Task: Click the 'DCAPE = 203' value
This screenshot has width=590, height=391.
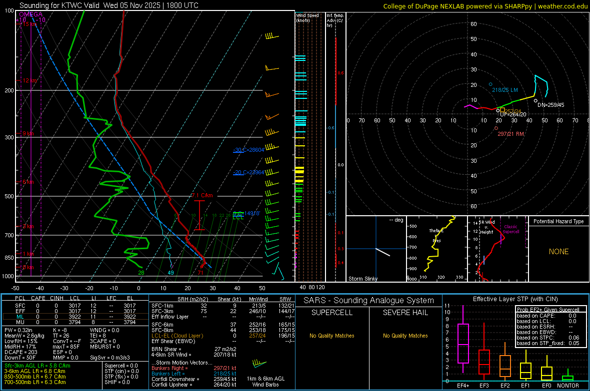Action: (20, 352)
